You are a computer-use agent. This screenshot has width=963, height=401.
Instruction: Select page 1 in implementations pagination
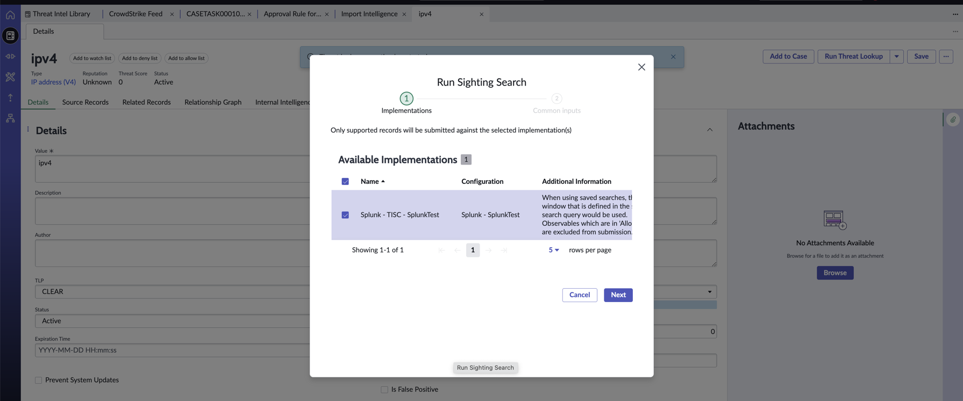click(x=473, y=250)
